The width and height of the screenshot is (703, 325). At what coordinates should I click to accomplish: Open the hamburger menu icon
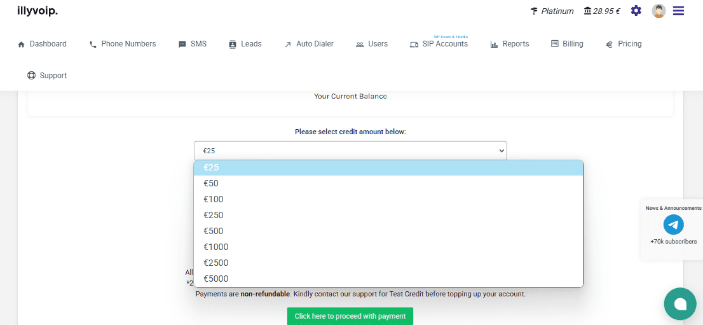pyautogui.click(x=678, y=11)
